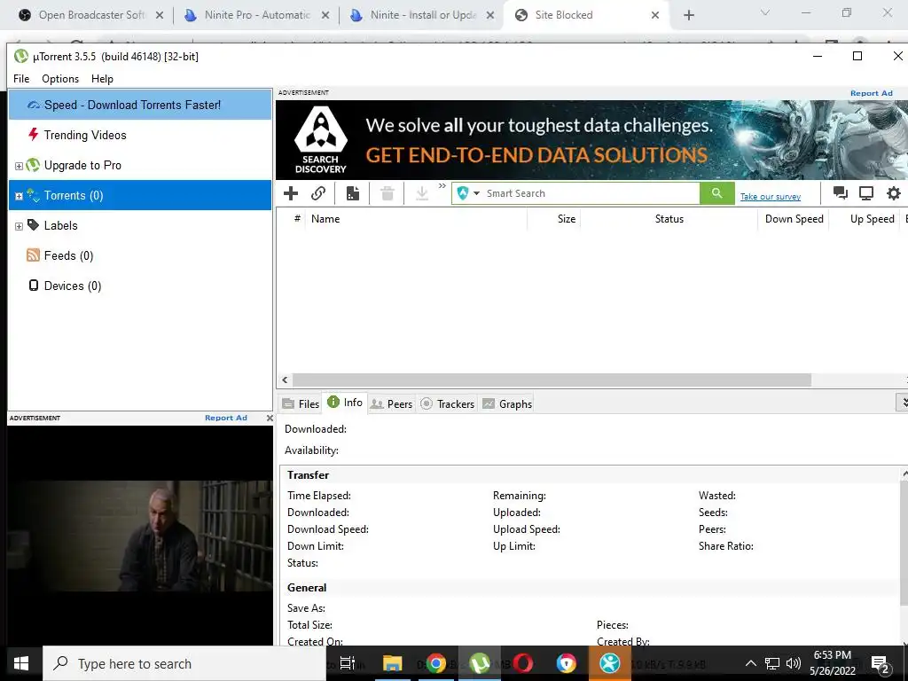Open Google Chrome from the taskbar
The height and width of the screenshot is (681, 908).
click(436, 663)
